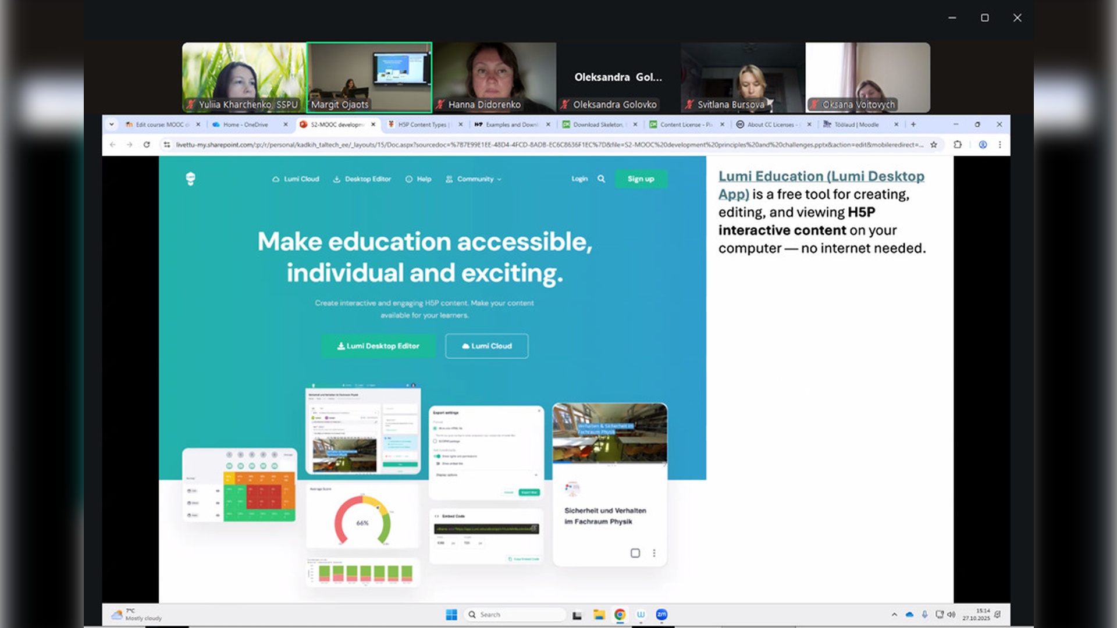Bookmark page with the star icon
The height and width of the screenshot is (628, 1117).
[x=934, y=145]
